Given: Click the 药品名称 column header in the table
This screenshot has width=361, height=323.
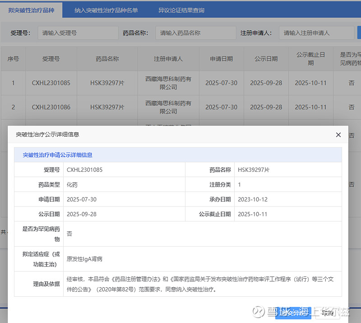Looking at the screenshot, I should 107,59.
